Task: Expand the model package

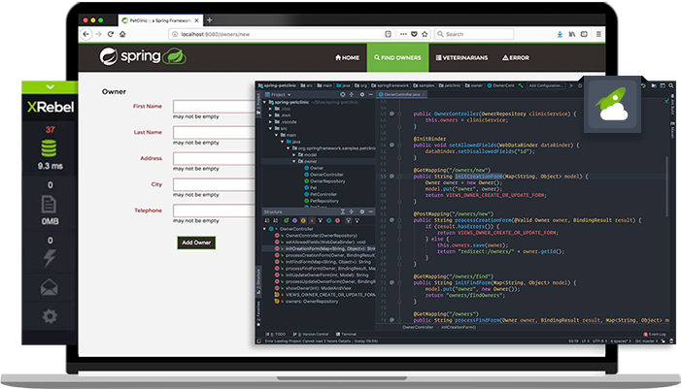Action: 293,155
